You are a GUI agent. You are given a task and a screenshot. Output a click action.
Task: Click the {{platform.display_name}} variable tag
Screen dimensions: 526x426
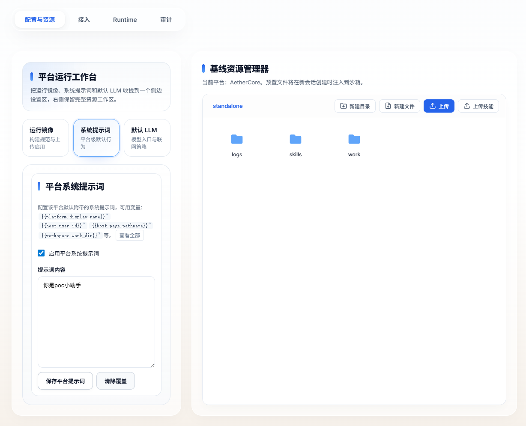tap(74, 217)
